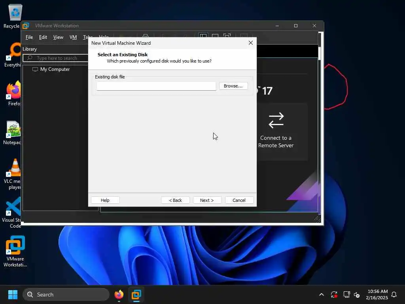Viewport: 405px width, 304px height.
Task: Open the Edit menu
Action: click(43, 37)
